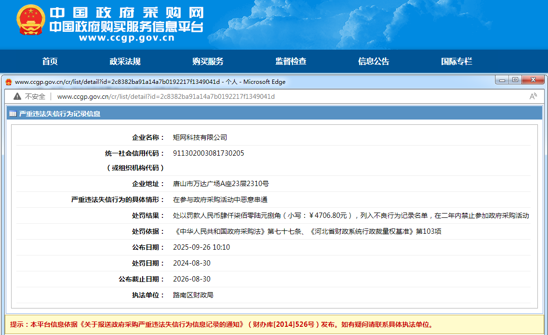The image size is (548, 335).
Task: Click the 处罚结果 field label
Action: coord(148,215)
